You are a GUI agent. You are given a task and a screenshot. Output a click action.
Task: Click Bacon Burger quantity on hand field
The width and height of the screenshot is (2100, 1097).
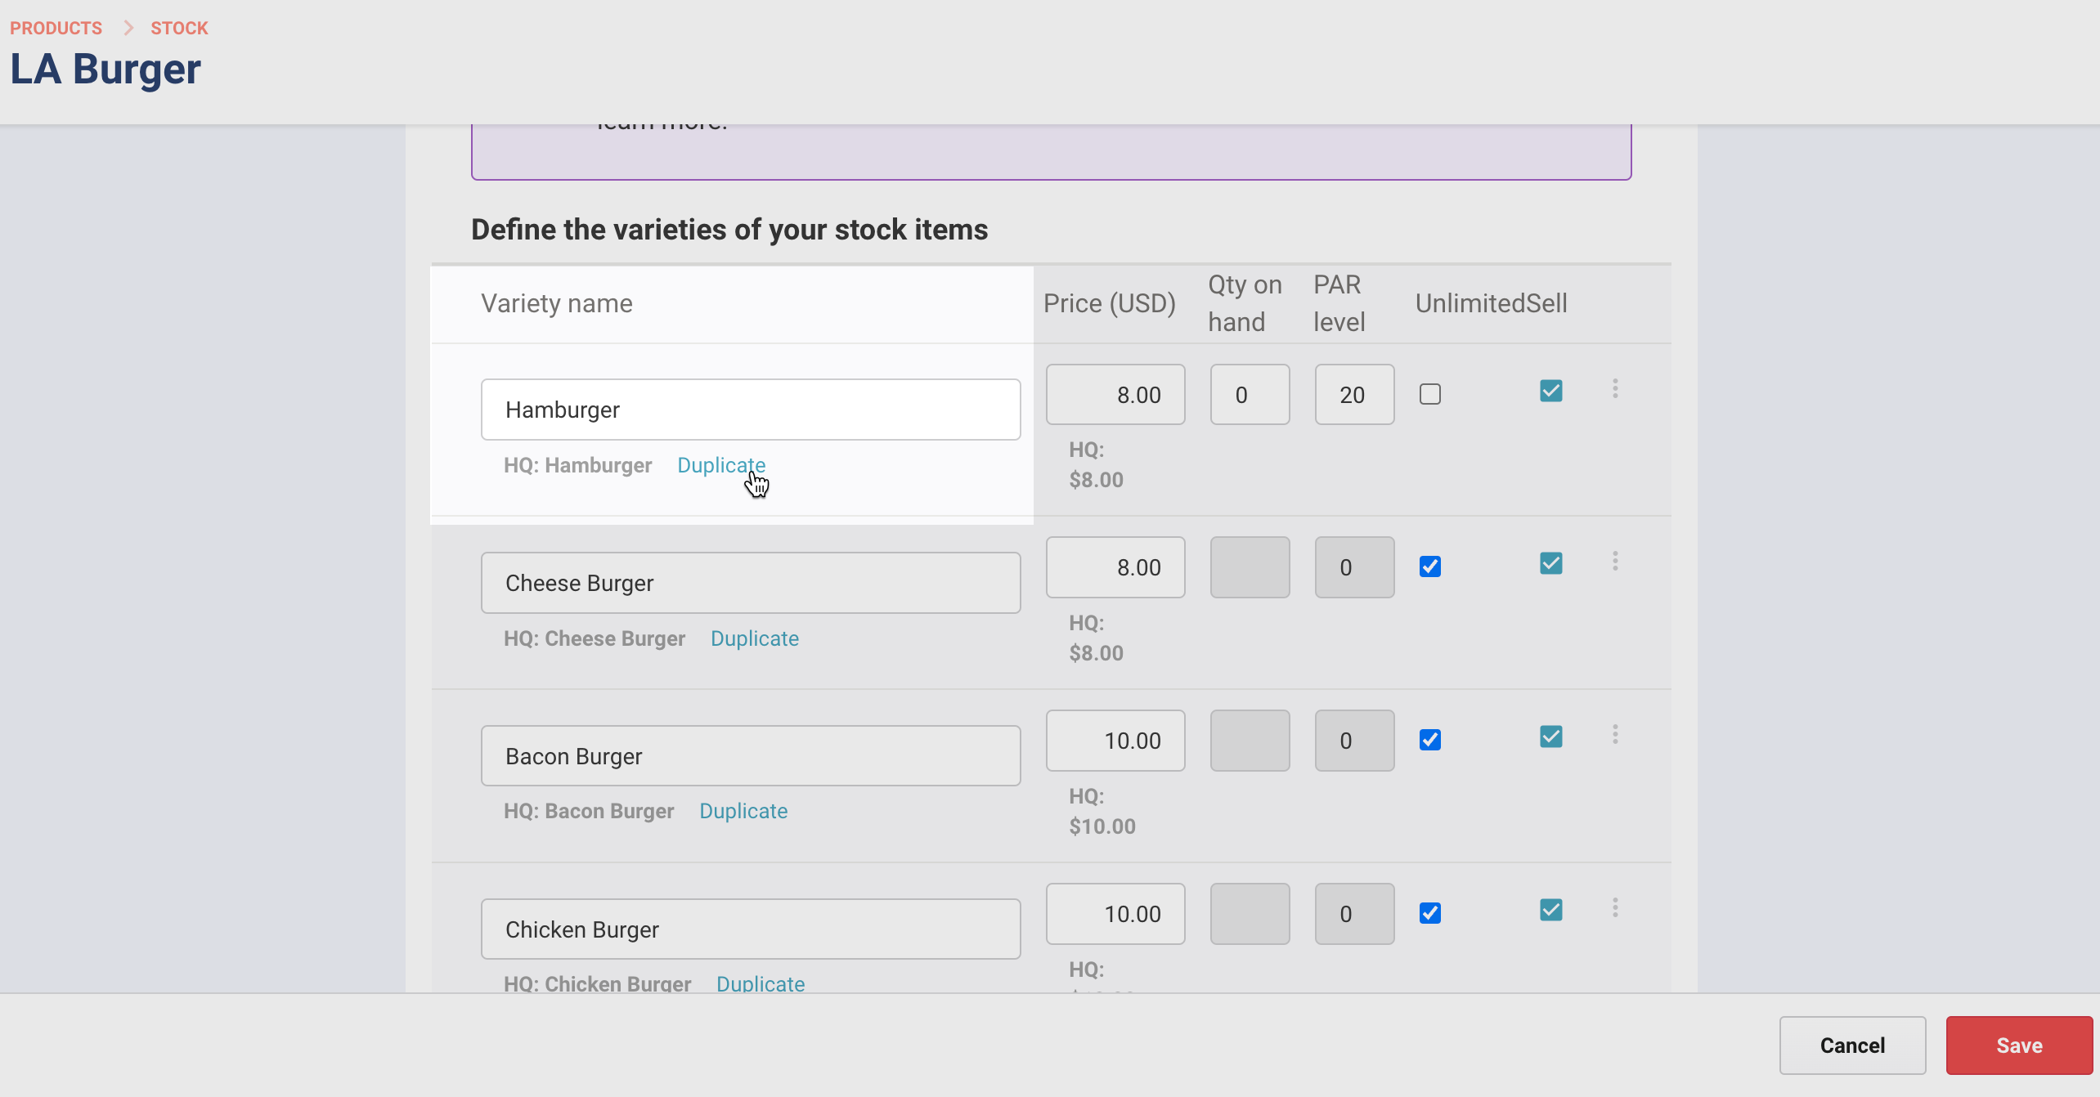coord(1250,741)
